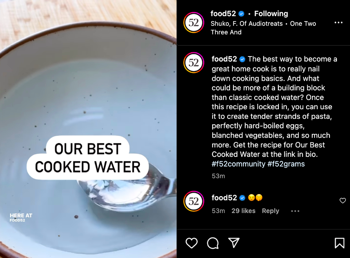Open food52's circular profile avatar in the header
350x258 pixels.
point(193,22)
